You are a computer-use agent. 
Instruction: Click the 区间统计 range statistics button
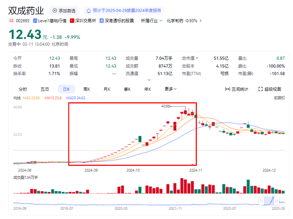(237, 89)
